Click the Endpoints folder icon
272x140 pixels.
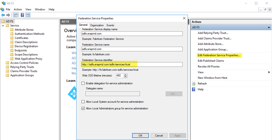click(12, 50)
